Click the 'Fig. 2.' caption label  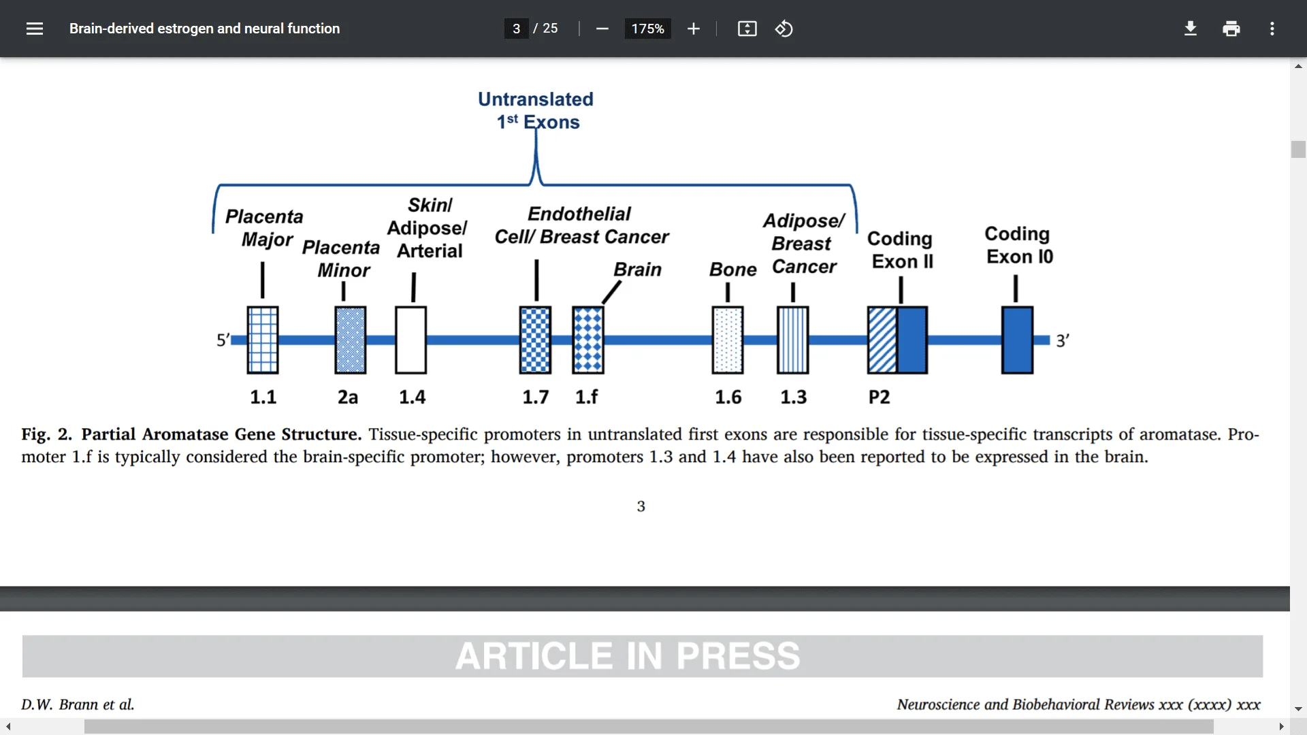click(x=46, y=434)
